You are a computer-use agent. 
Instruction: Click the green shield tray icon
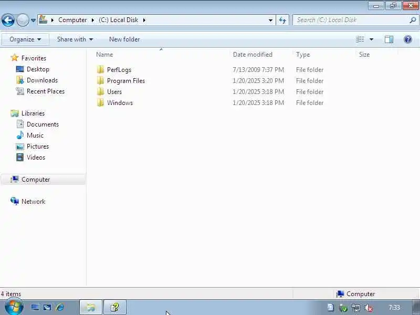coord(343,308)
